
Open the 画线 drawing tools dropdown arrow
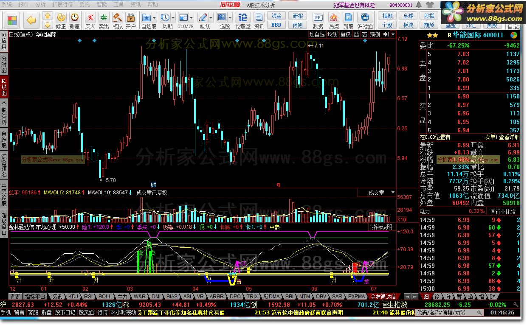point(211,18)
